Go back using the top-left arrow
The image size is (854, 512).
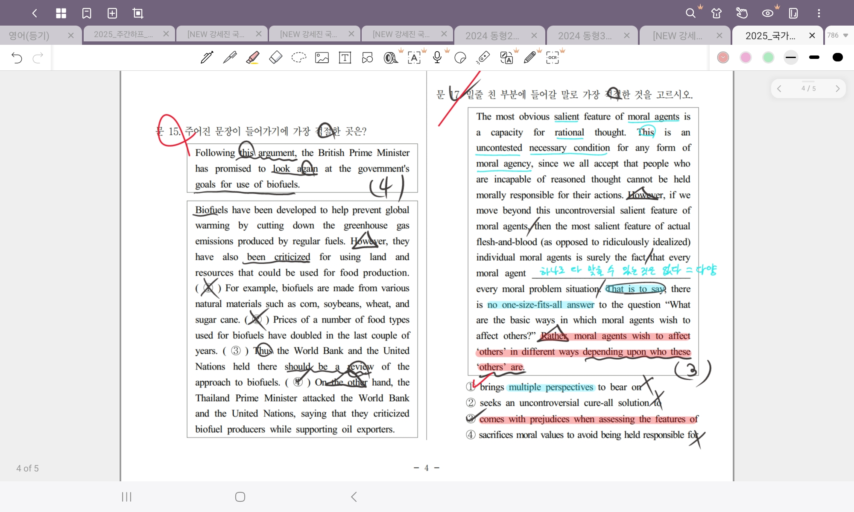coord(35,13)
